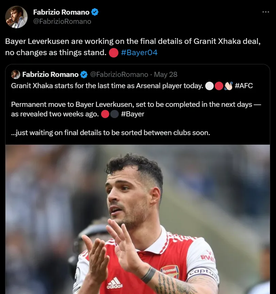
Task: Click Fabrizio Romano's large profile avatar
Action: pos(16,17)
